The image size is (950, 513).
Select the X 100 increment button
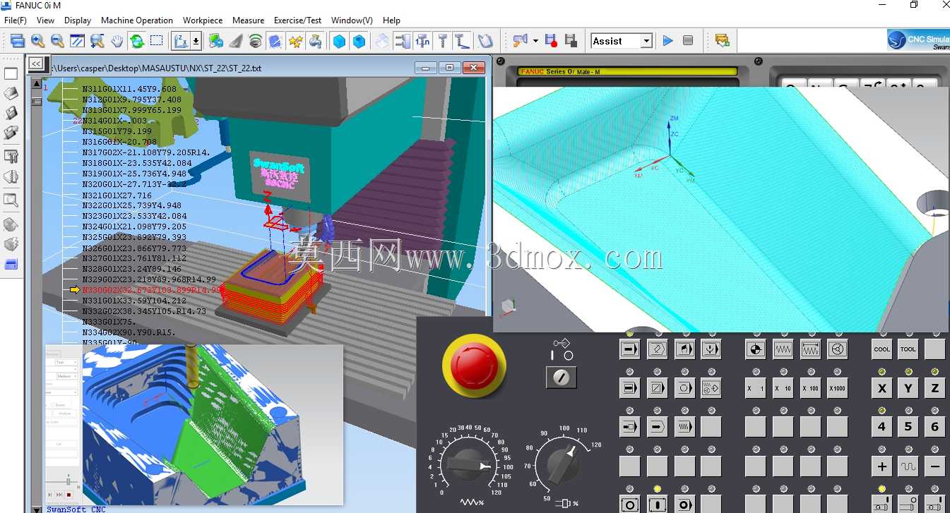click(x=810, y=388)
